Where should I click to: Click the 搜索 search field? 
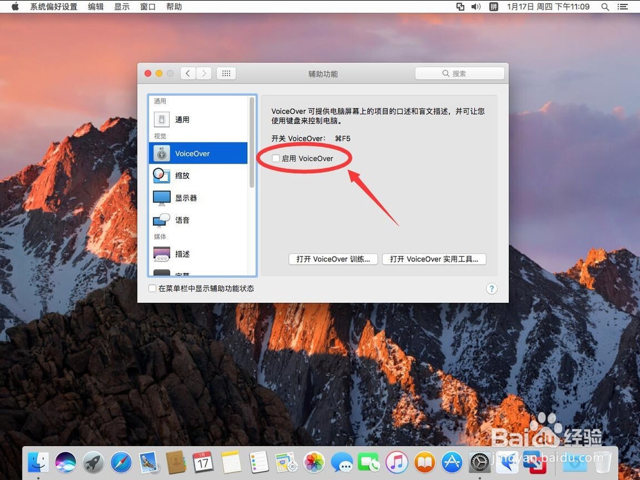pyautogui.click(x=460, y=74)
